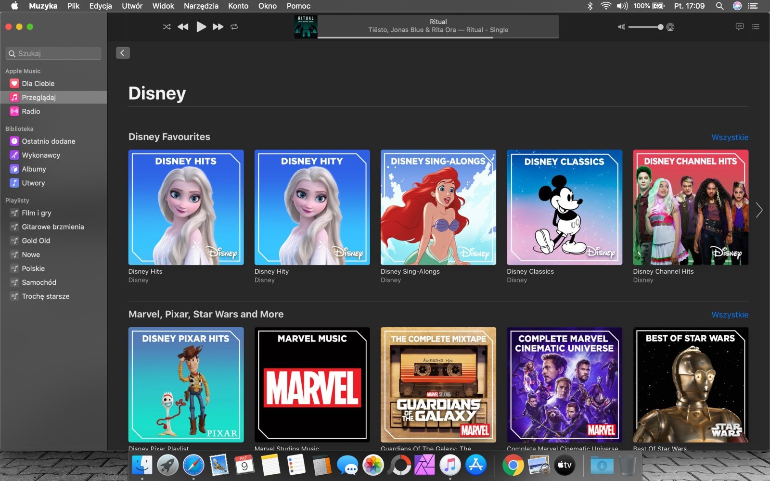Open the Plik menu
Image resolution: width=770 pixels, height=481 pixels.
(x=73, y=6)
